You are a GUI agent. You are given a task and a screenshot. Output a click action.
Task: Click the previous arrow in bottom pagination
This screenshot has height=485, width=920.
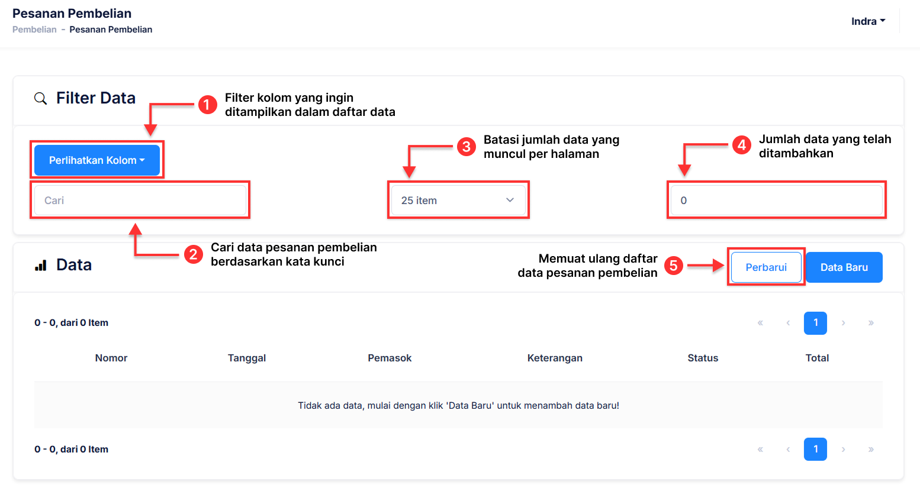click(788, 449)
